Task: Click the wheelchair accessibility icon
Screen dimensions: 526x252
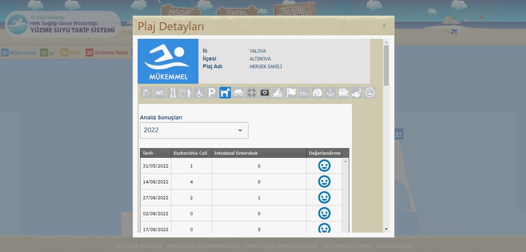Action: click(199, 93)
